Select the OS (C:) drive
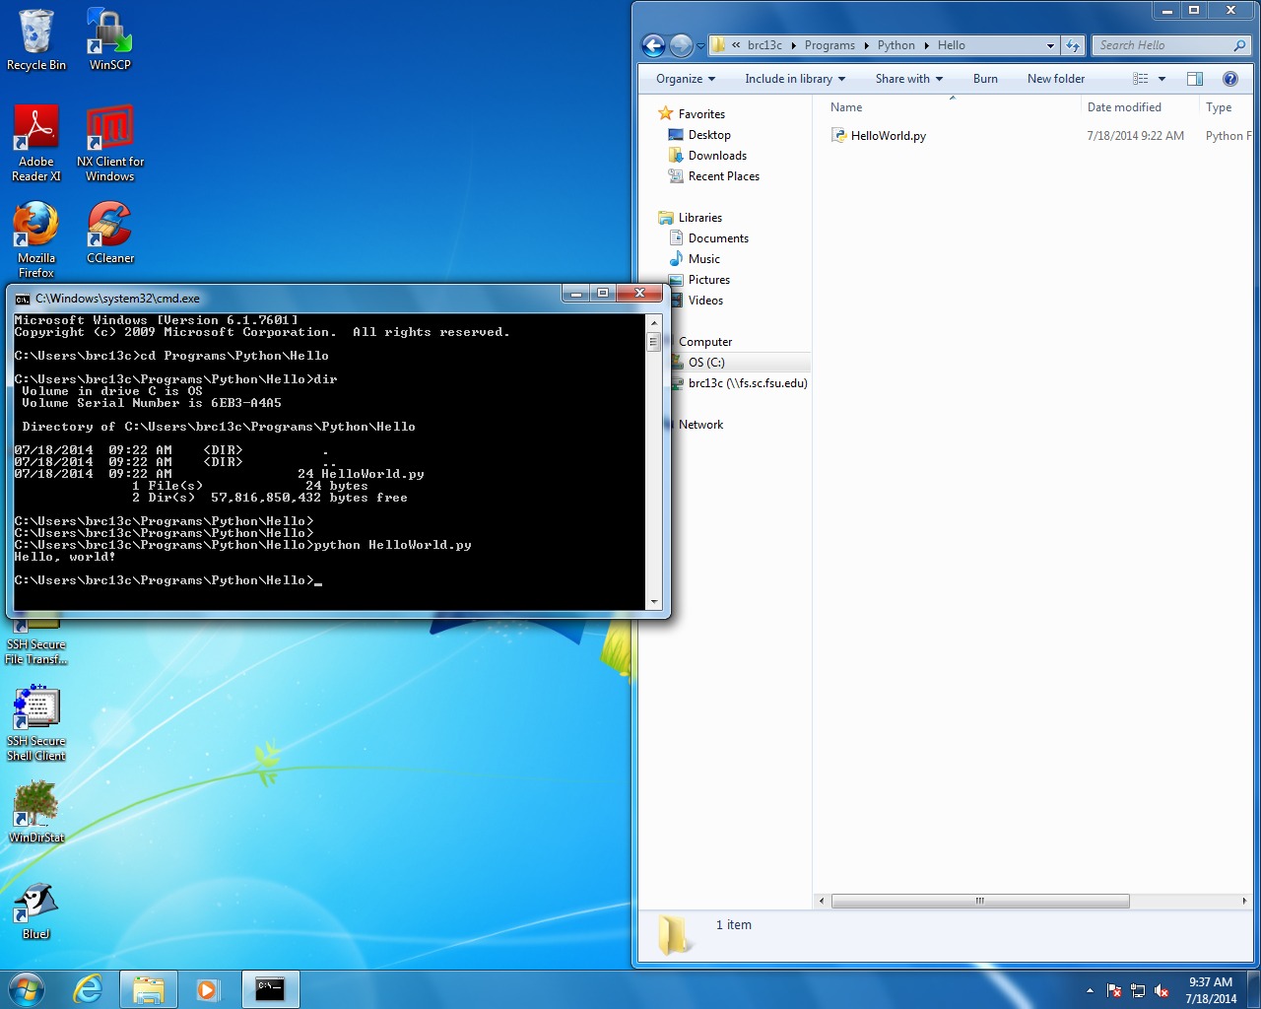Screen dimensions: 1261x1009 click(x=706, y=363)
